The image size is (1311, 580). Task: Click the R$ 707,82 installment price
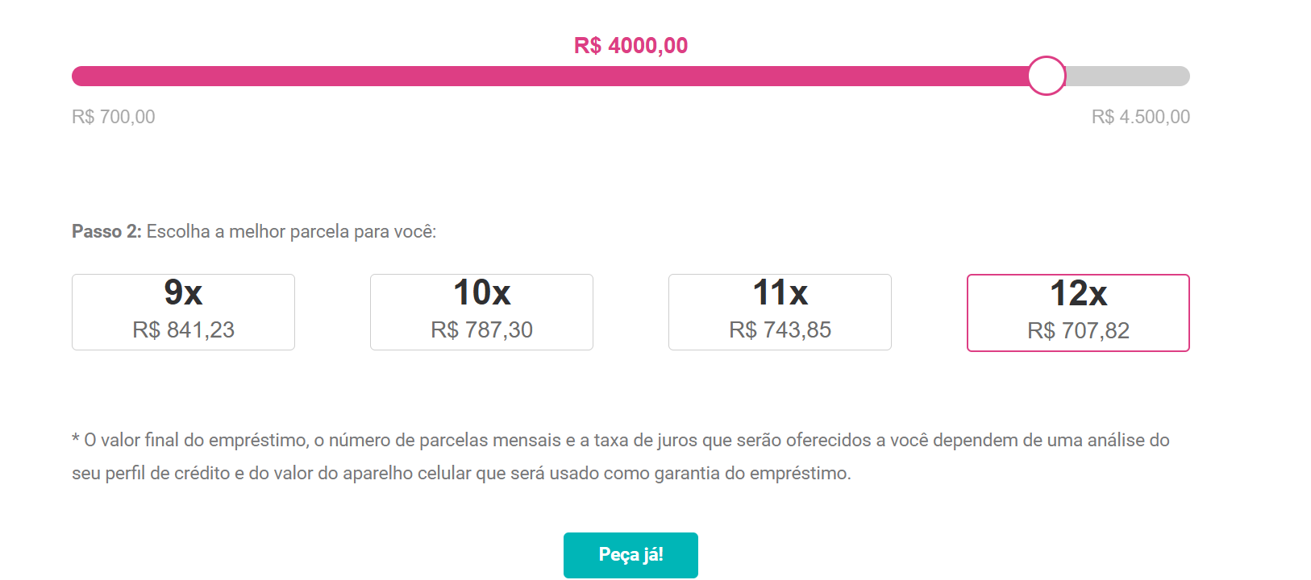[1078, 331]
